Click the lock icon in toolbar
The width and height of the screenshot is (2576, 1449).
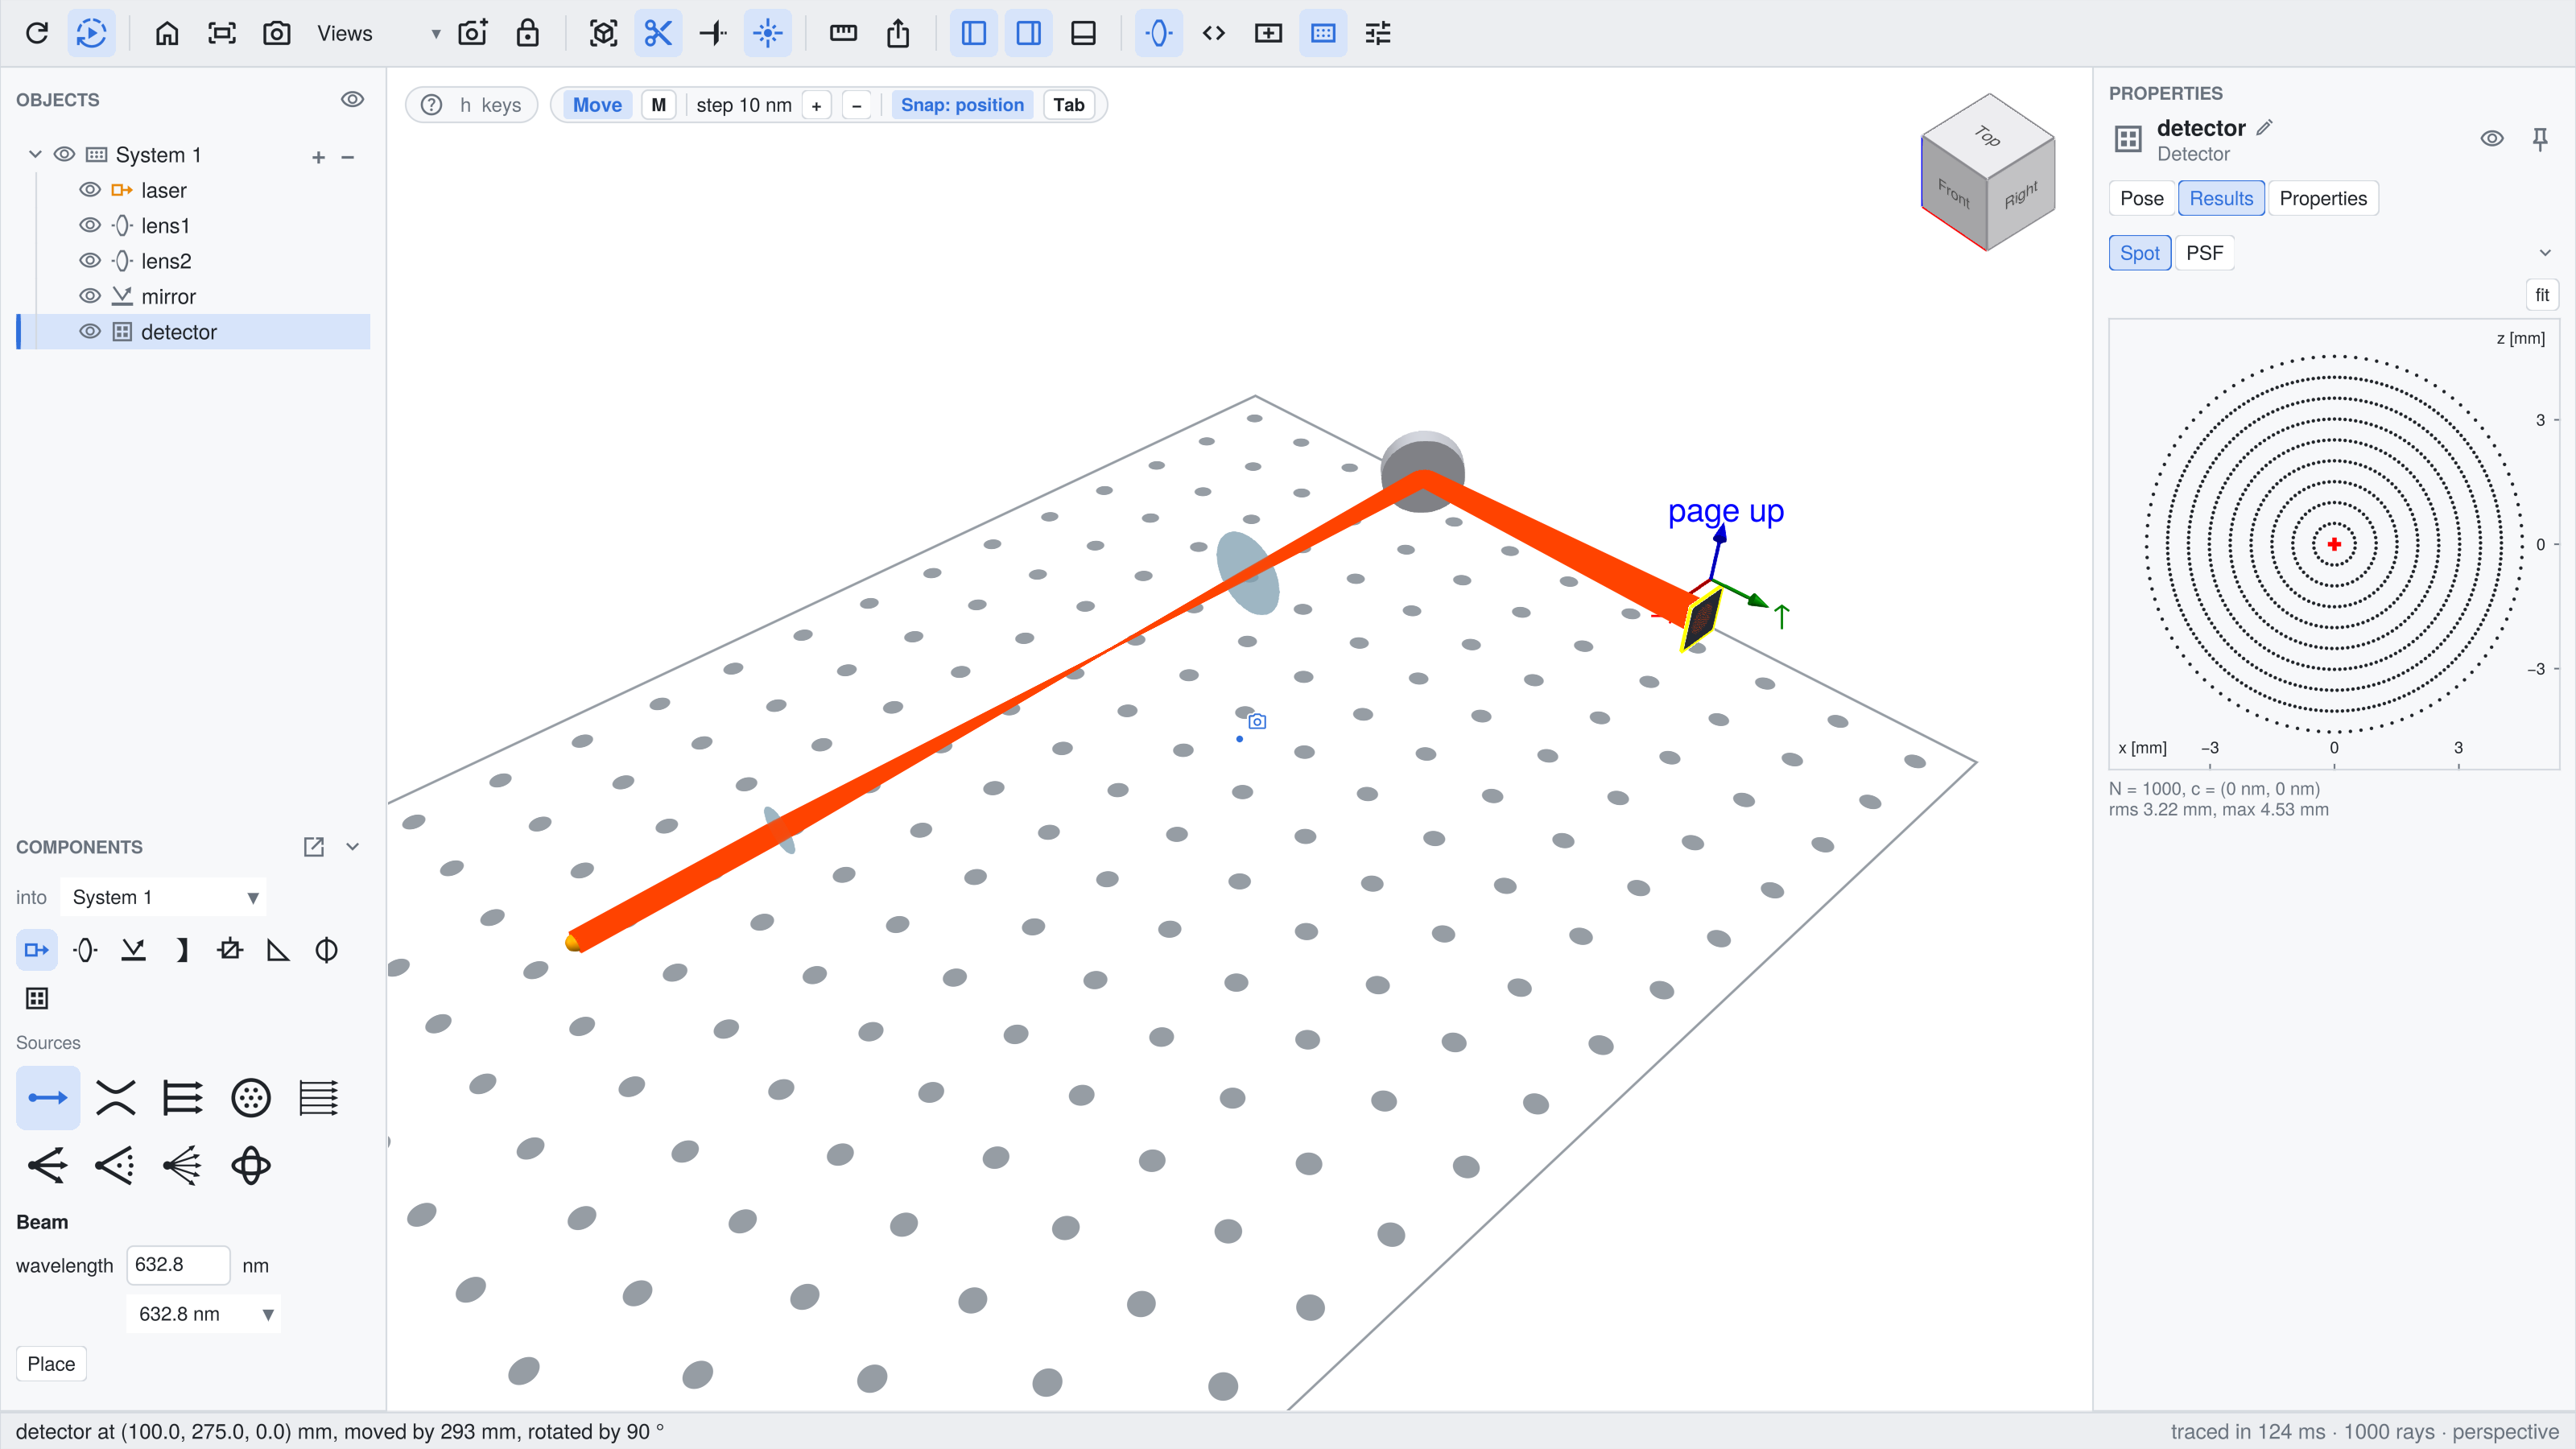527,33
